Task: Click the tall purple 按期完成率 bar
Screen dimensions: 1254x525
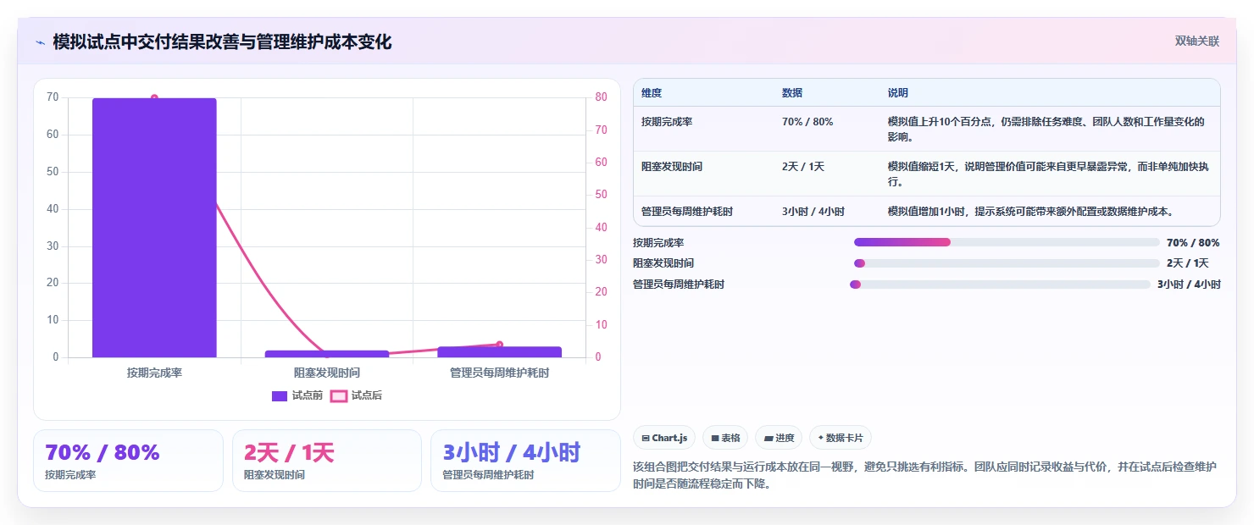Action: (x=154, y=228)
